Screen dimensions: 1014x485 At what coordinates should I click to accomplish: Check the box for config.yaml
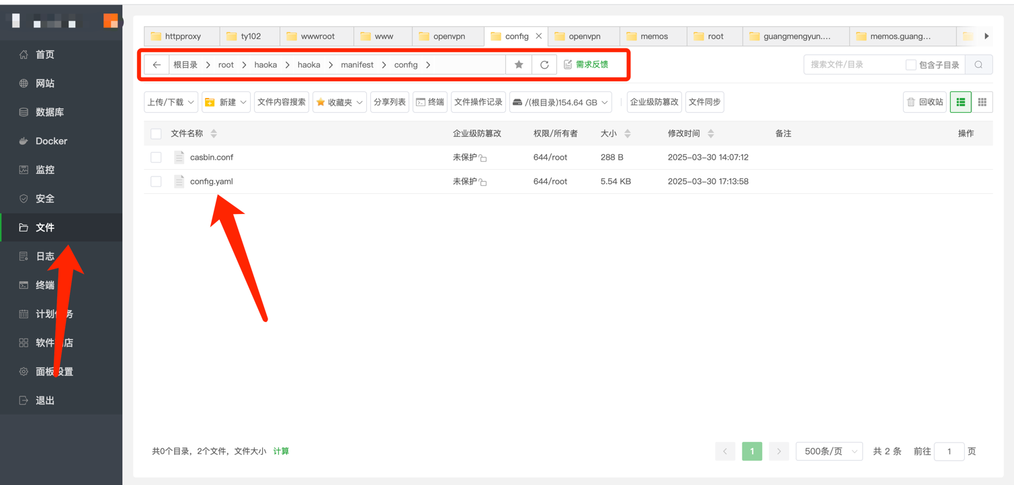click(156, 182)
